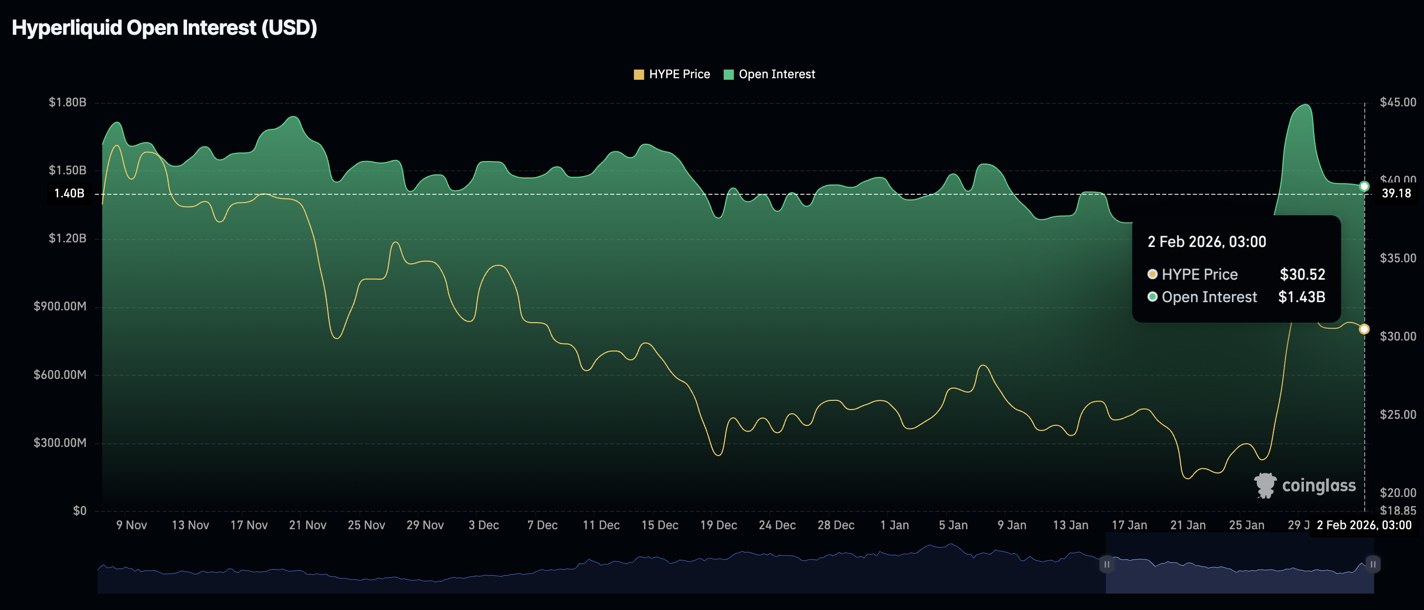Toggle the Open Interest legend green swatch
The image size is (1424, 610).
(x=728, y=75)
